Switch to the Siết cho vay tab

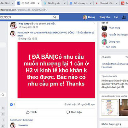(81, 3)
